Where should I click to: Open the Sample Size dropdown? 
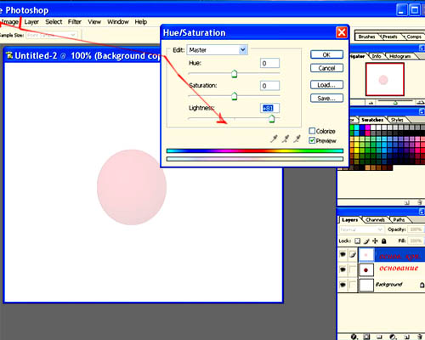[51, 35]
